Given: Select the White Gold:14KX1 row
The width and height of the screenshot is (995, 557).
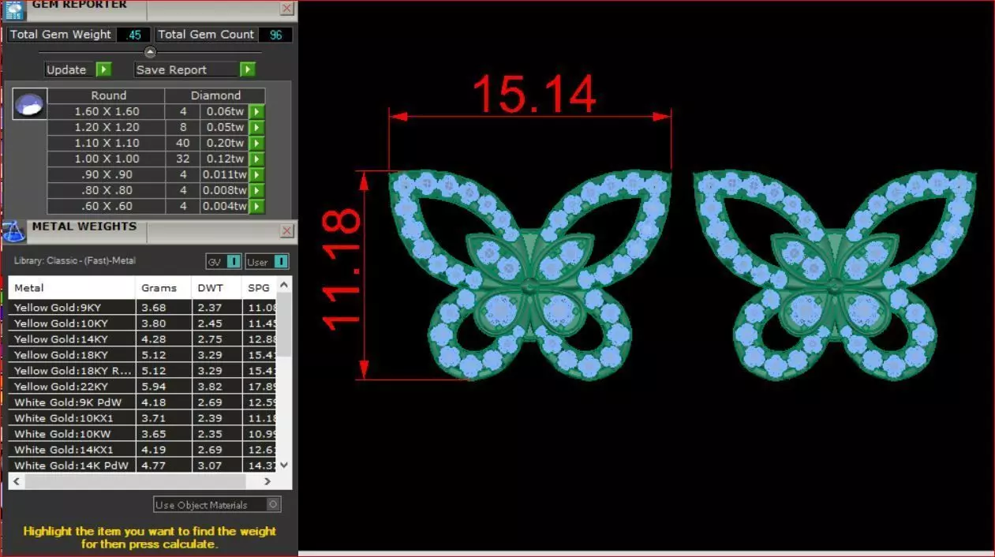Looking at the screenshot, I should 144,450.
